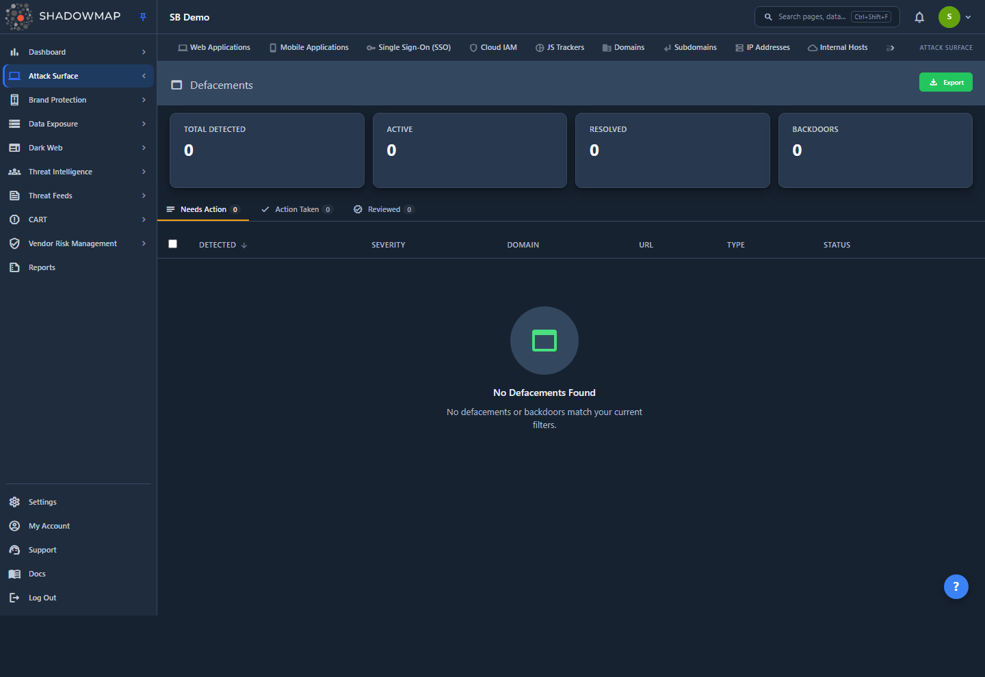This screenshot has width=985, height=677.
Task: Click the Settings gear icon in sidebar
Action: click(x=14, y=502)
